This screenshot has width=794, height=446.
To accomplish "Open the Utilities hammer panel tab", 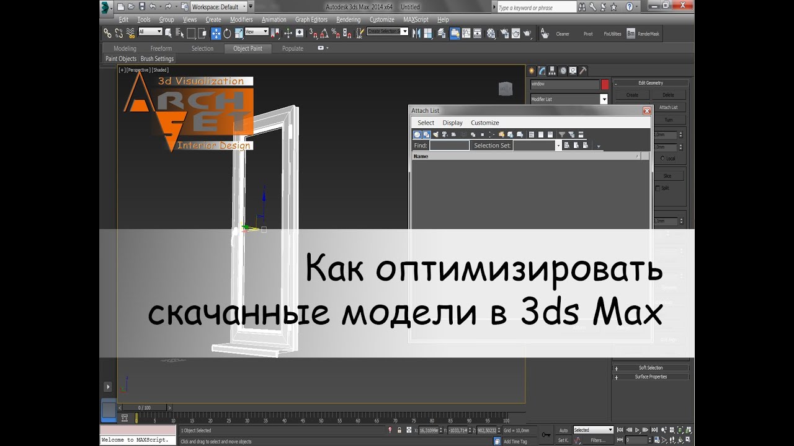I will (x=582, y=71).
